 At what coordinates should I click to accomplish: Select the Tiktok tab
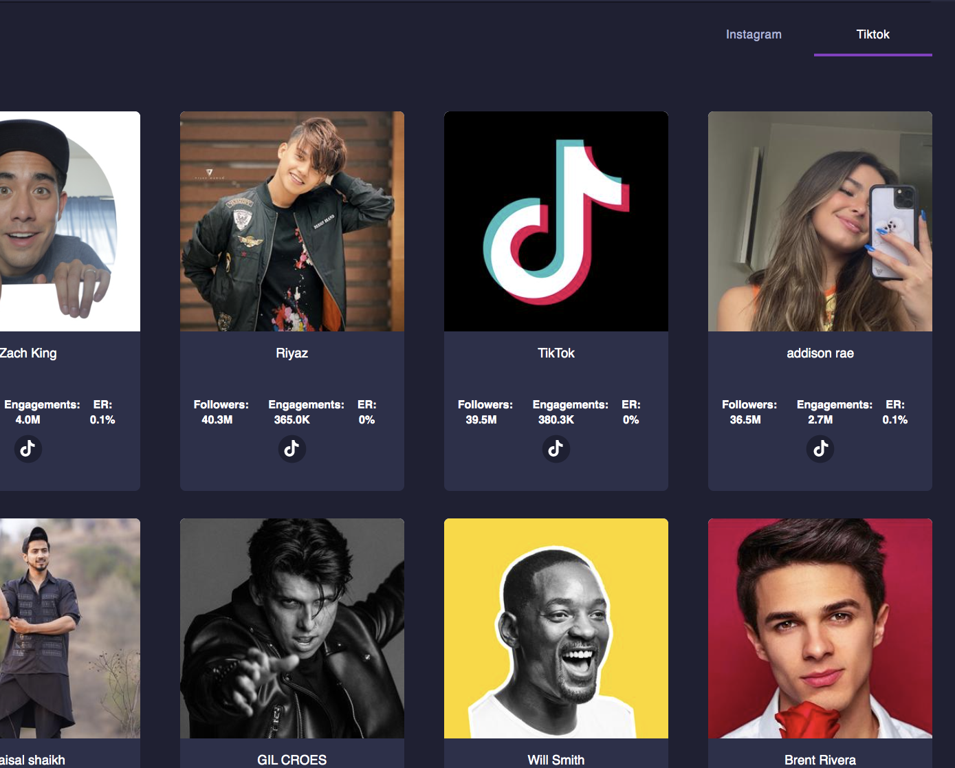tap(873, 34)
